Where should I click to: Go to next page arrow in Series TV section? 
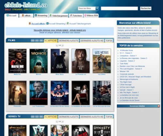63,122
